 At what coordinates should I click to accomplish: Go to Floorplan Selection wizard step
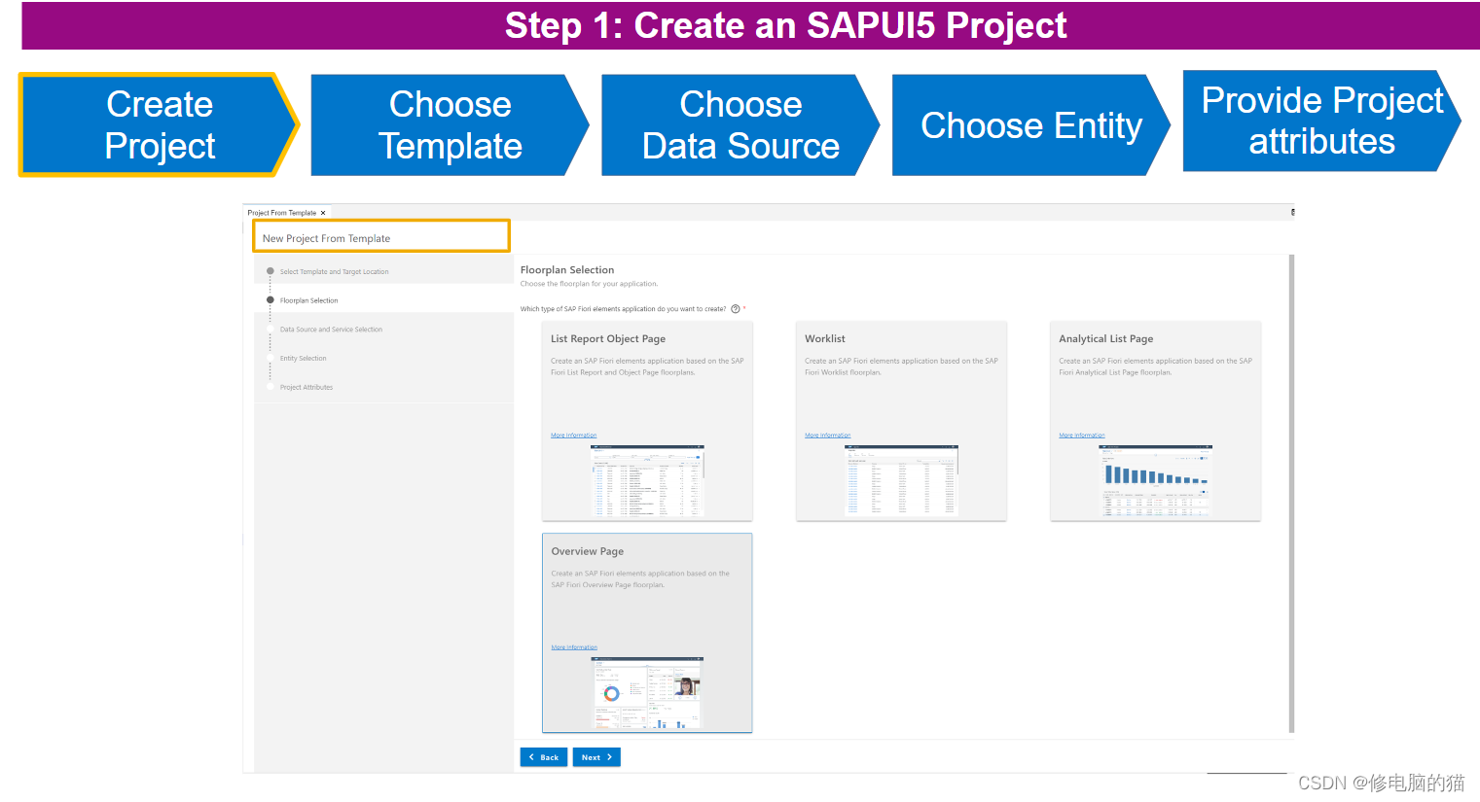click(x=308, y=300)
